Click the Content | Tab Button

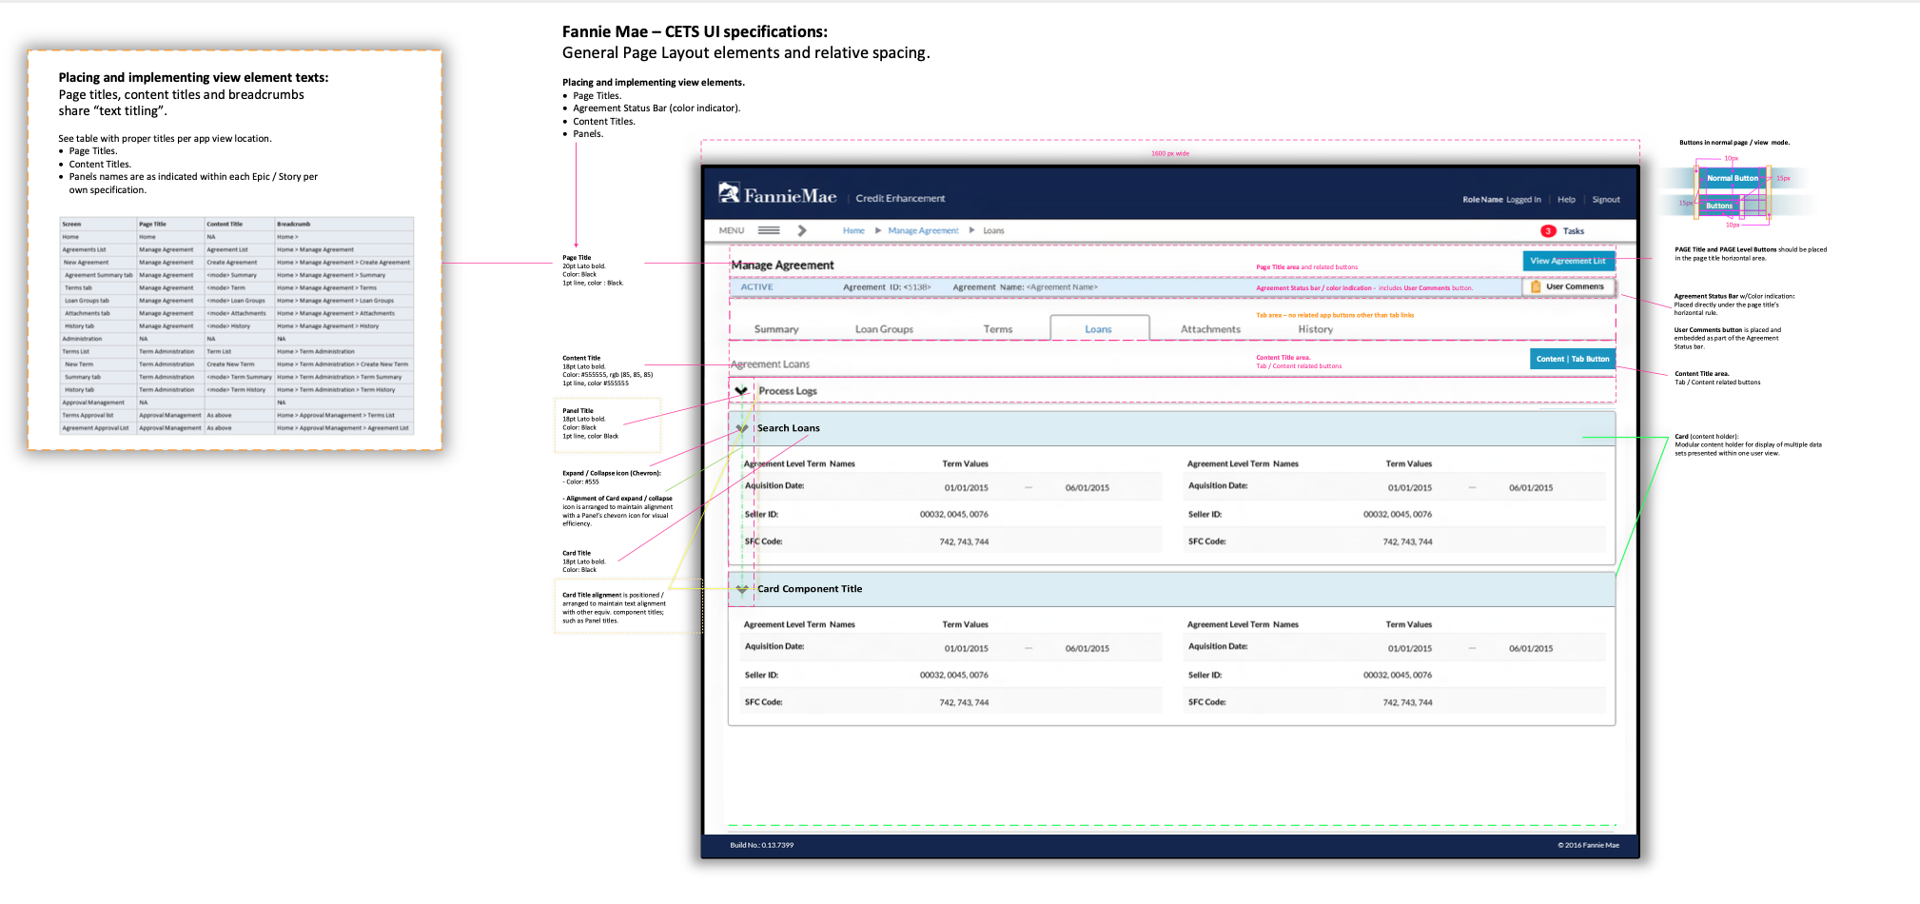click(x=1573, y=359)
